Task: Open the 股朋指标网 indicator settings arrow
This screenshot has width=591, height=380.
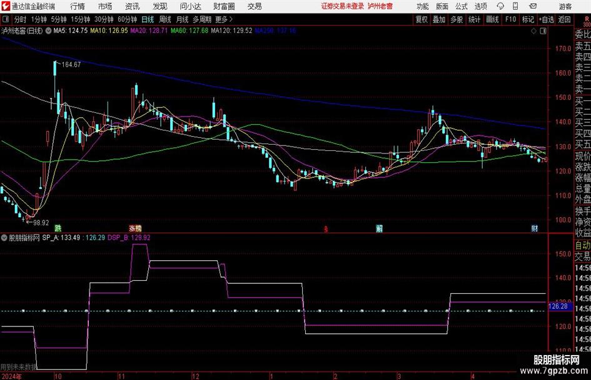Action: click(x=4, y=238)
